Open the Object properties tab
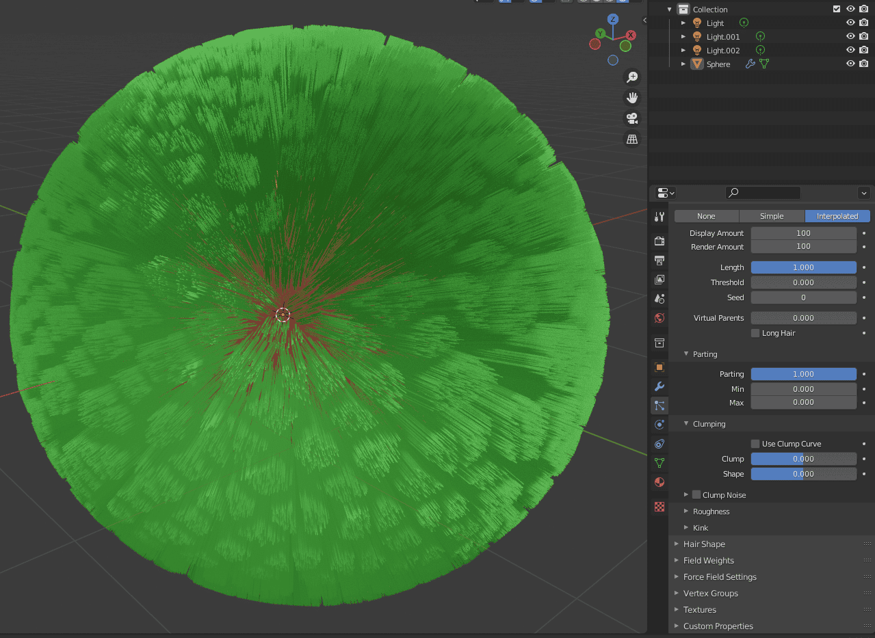Viewport: 875px width, 638px height. point(659,367)
